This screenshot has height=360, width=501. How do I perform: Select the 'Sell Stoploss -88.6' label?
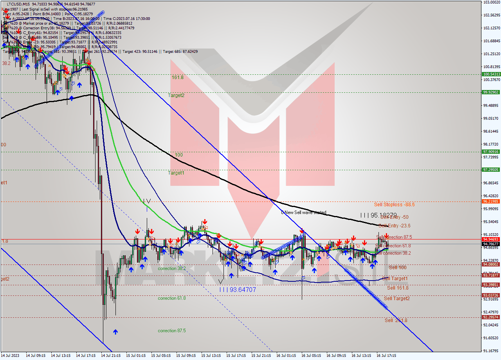coord(394,205)
